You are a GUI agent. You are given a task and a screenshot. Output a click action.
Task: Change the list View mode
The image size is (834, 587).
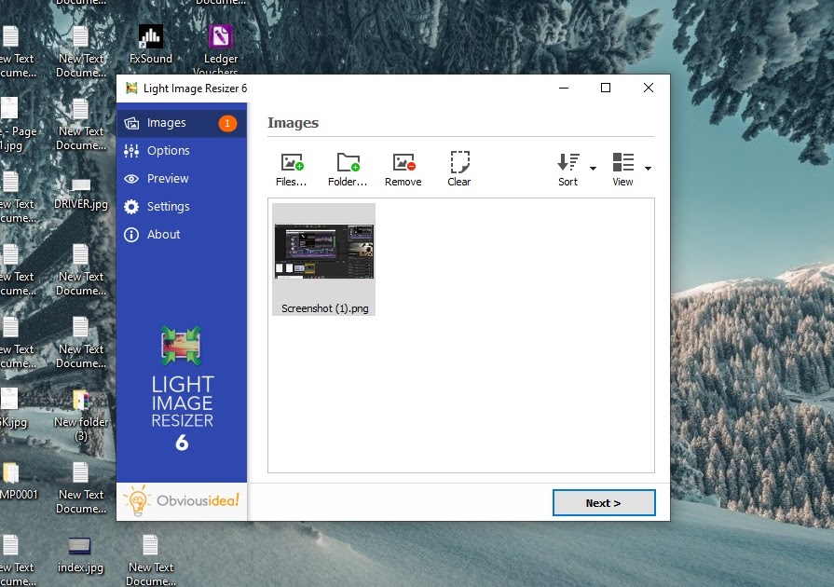622,170
